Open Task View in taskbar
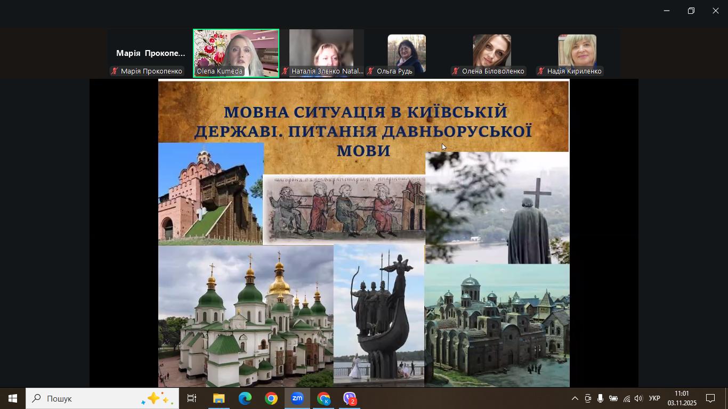Viewport: 728px width, 409px height. 192,398
